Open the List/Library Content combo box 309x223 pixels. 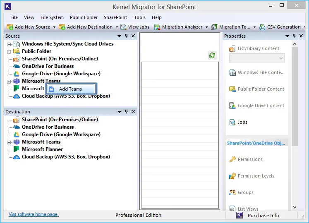pos(256,58)
